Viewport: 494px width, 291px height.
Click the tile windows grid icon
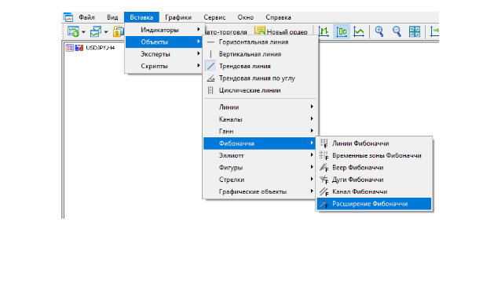[x=415, y=31]
